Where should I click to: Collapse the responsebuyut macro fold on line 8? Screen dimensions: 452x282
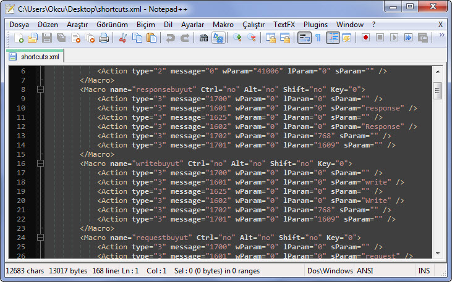coord(41,89)
